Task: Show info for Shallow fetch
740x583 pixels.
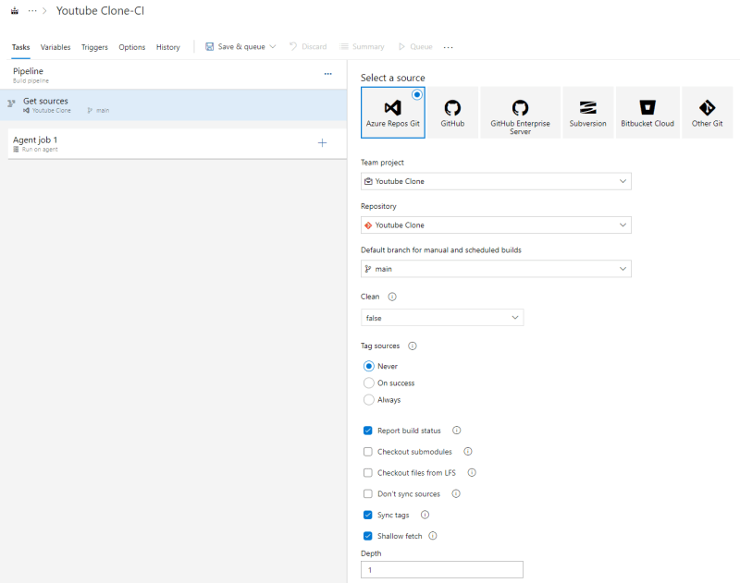Action: click(x=432, y=536)
